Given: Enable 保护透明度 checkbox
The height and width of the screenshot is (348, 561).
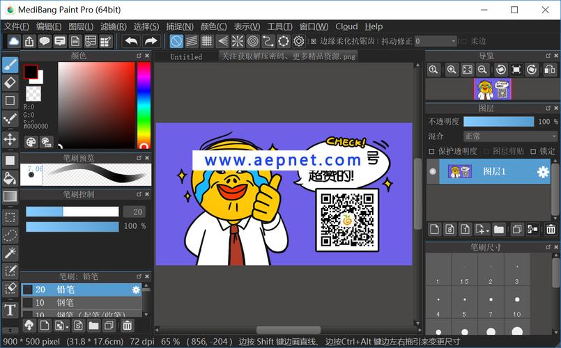Looking at the screenshot, I should [x=431, y=152].
